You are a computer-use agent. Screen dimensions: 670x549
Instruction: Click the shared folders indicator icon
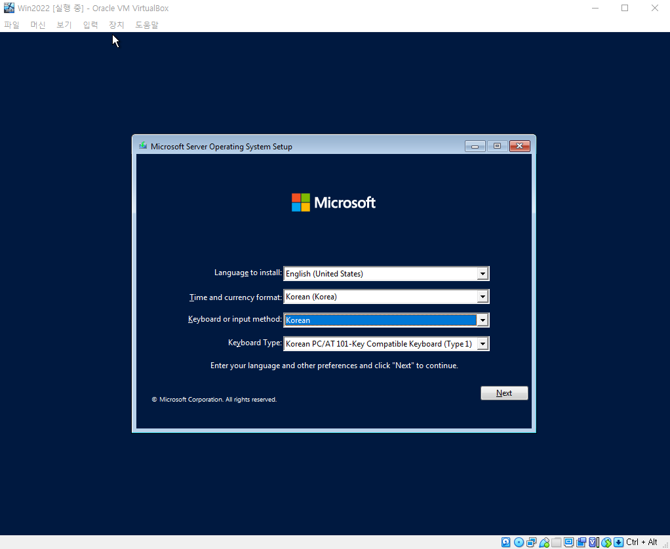[557, 542]
